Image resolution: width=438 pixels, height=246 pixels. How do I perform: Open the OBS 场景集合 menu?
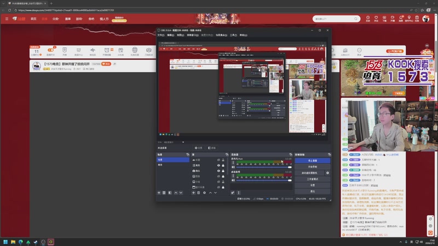[x=221, y=35]
